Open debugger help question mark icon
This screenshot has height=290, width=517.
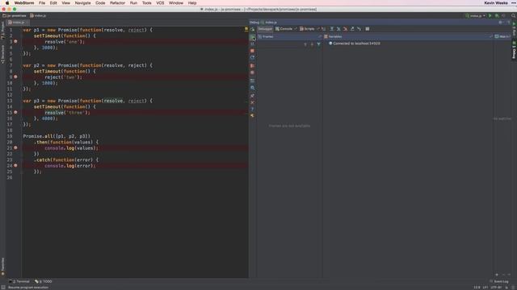point(252,110)
